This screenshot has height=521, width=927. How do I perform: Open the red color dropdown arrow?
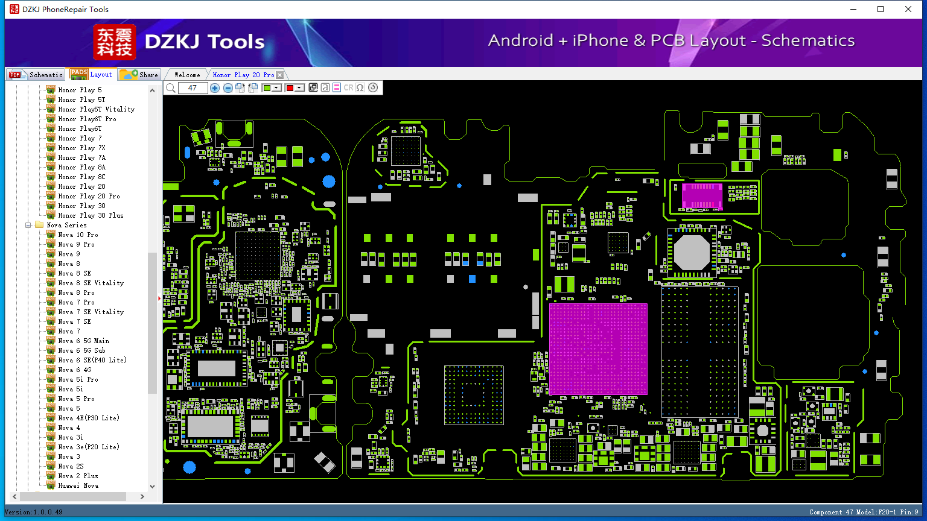pos(299,88)
